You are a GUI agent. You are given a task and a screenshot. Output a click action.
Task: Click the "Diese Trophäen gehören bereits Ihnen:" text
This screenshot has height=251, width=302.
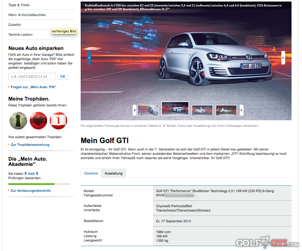[x=38, y=105]
